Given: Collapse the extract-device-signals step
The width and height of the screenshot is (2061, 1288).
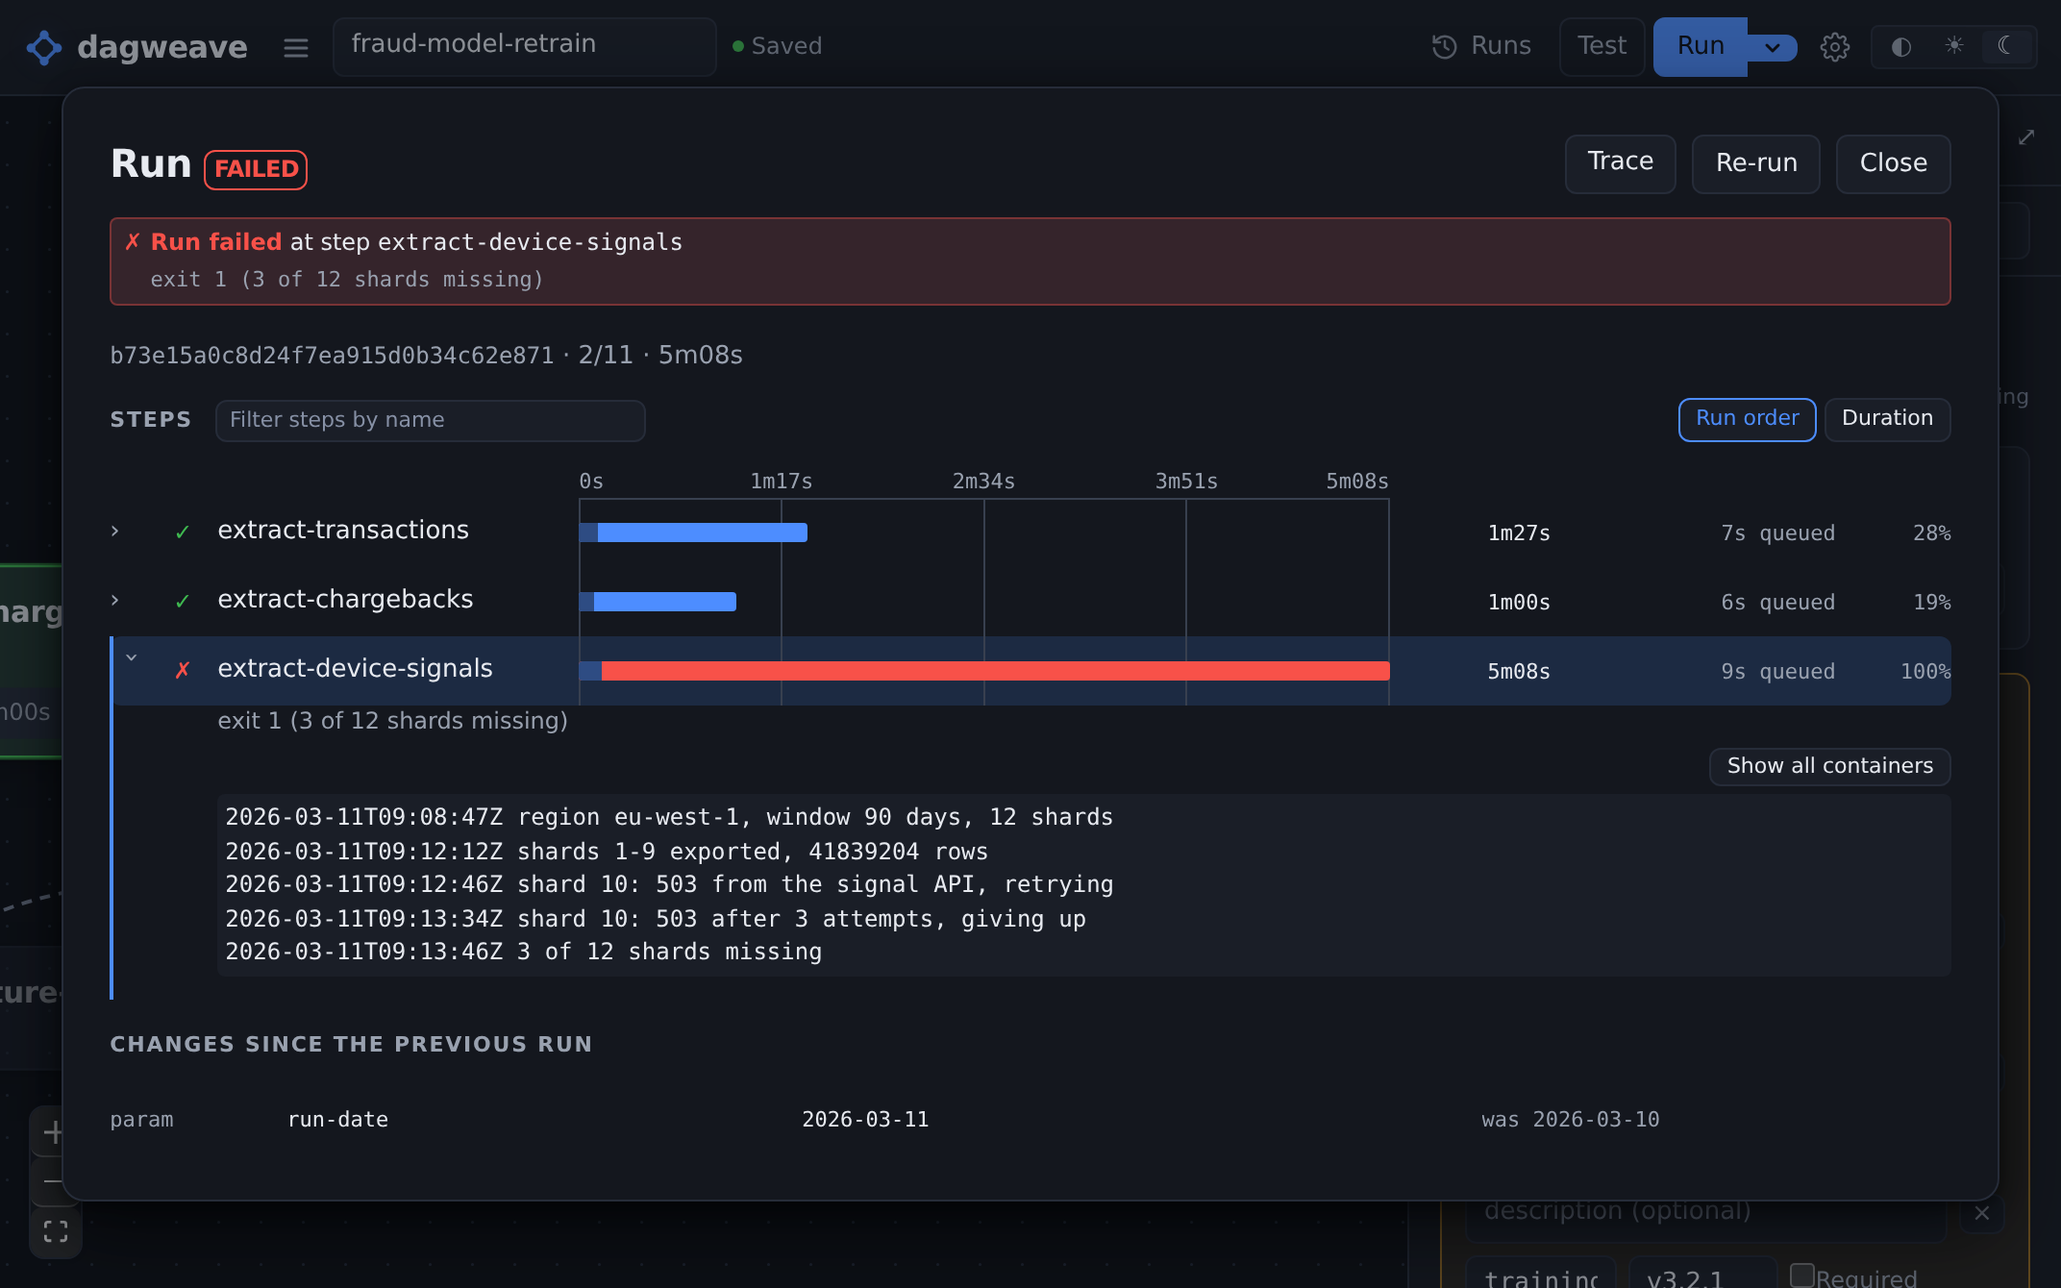Looking at the screenshot, I should coord(132,658).
